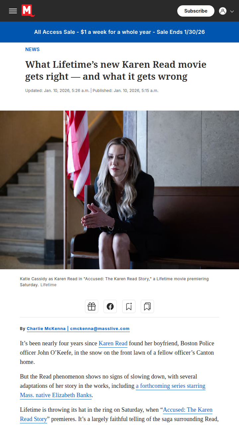Click the Katie Cassidy article photo
239x425 pixels.
tap(119, 190)
